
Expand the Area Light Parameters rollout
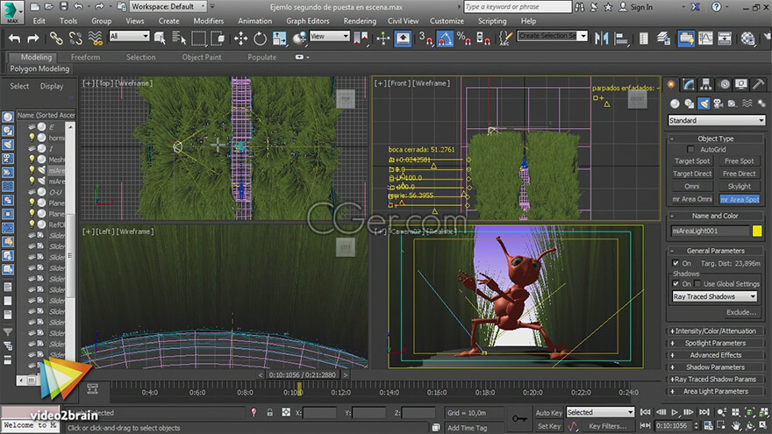[x=715, y=391]
